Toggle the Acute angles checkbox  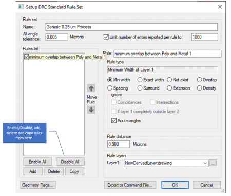[x=114, y=121]
